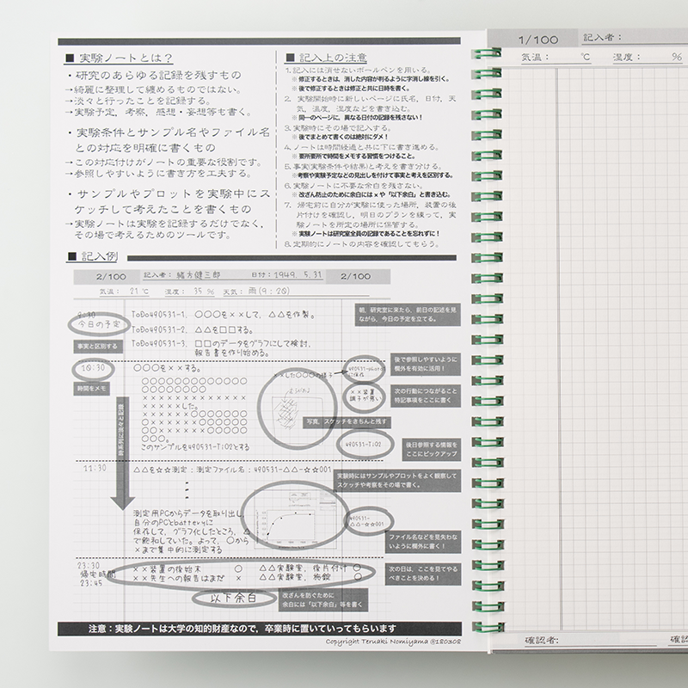Click the callout "朝、研究室に来たら…今日の予定を立てる。"
This screenshot has height=688, width=688.
(408, 314)
